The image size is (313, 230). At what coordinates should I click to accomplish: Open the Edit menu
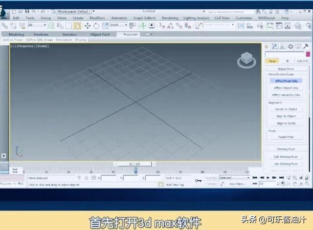click(x=16, y=18)
